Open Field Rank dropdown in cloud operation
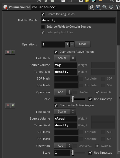This screenshot has width=120, height=158. 65,111
